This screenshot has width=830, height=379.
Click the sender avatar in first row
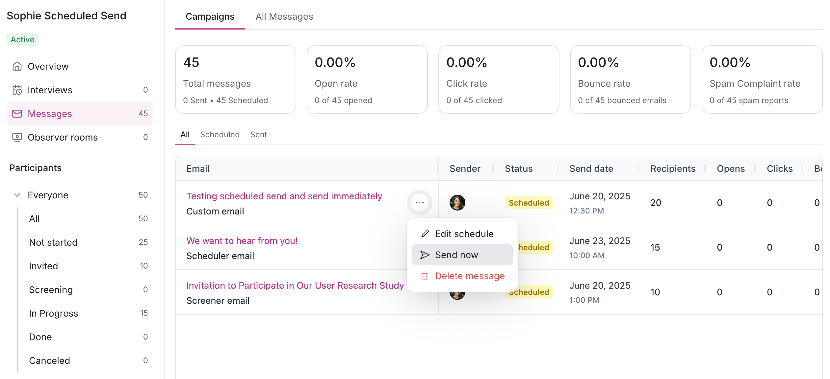457,203
